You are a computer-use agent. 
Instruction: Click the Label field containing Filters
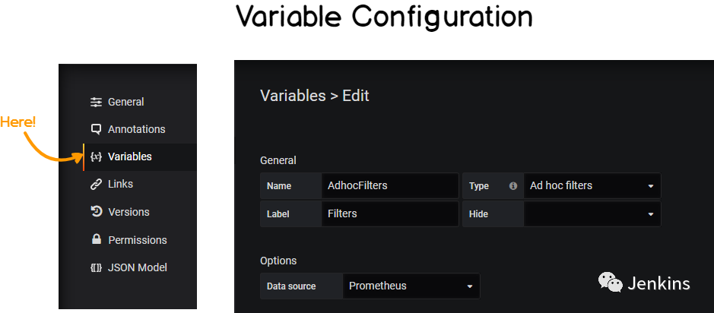coord(390,213)
